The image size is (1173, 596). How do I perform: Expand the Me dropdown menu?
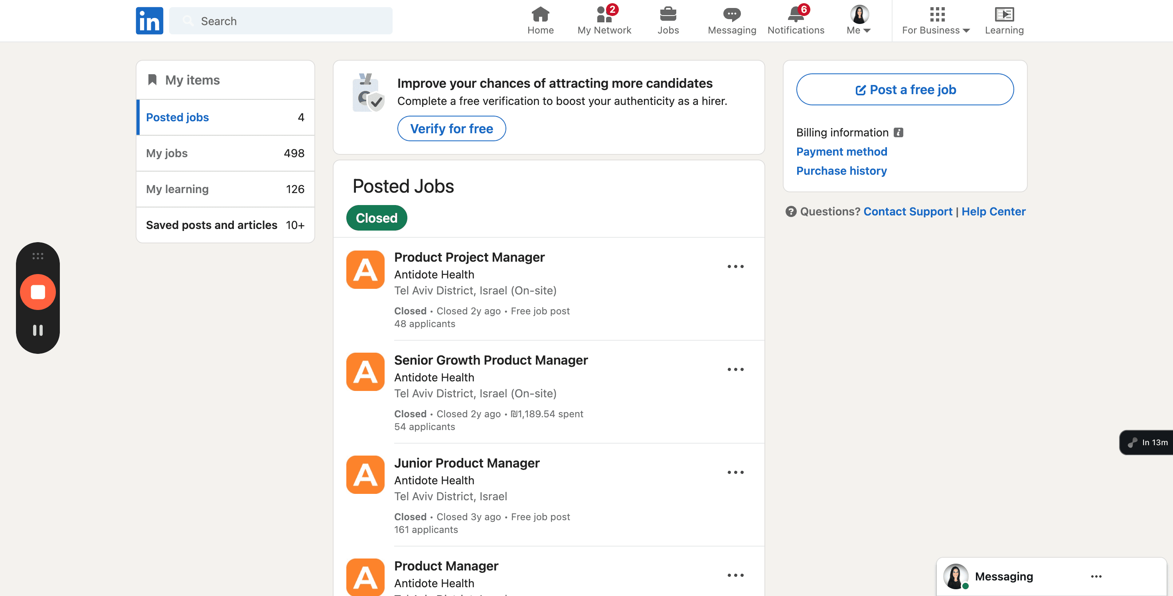coord(859,30)
